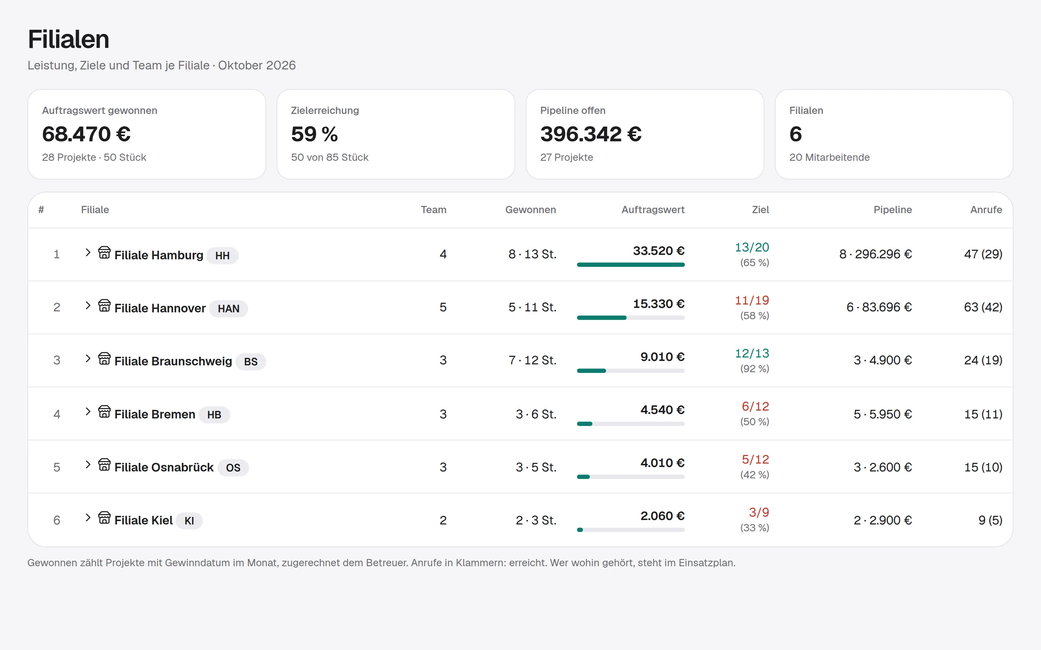Screen dimensions: 1041x650
Task: Select the Filiale Bremen name
Action: (x=155, y=414)
